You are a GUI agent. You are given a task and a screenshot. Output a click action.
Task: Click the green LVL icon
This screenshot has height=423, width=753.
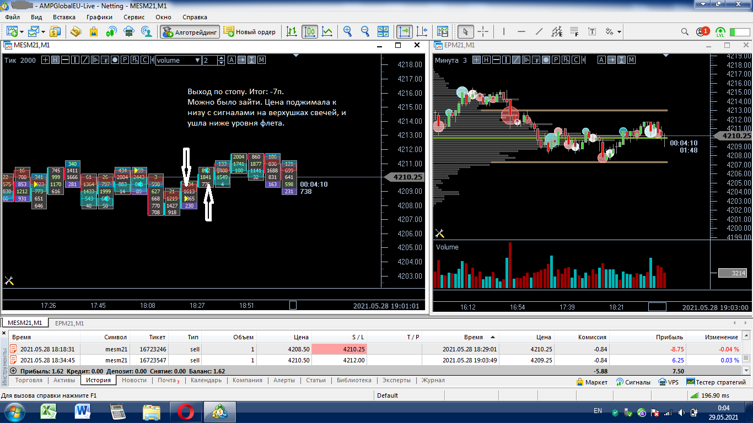click(x=720, y=32)
